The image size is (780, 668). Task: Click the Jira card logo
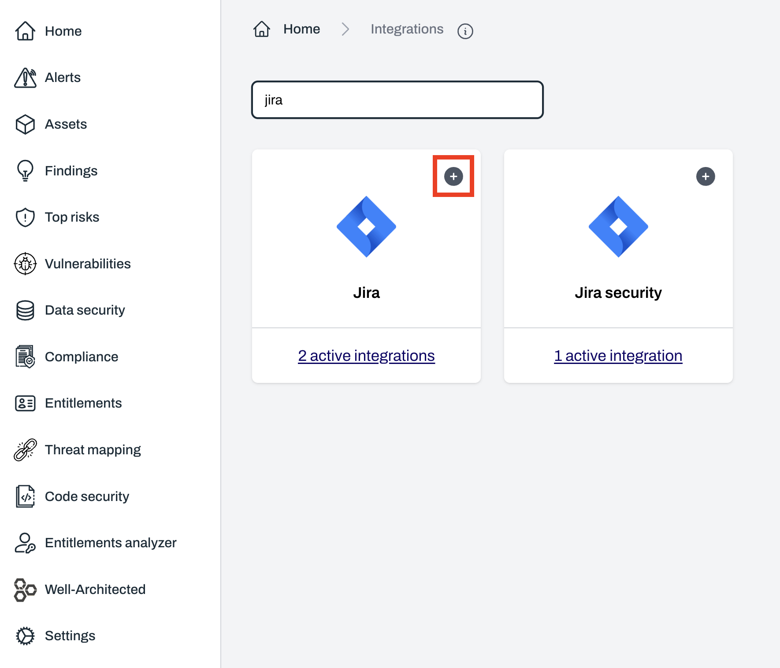point(366,226)
